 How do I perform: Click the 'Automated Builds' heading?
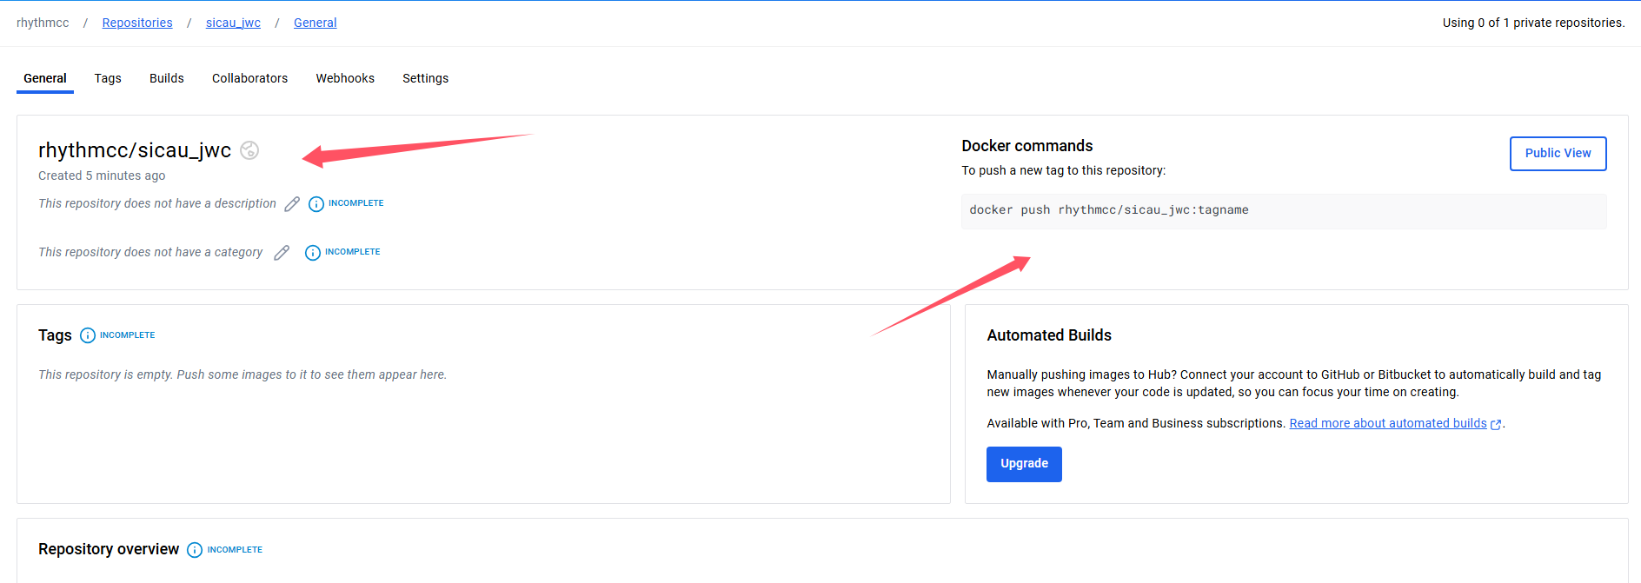click(1049, 335)
